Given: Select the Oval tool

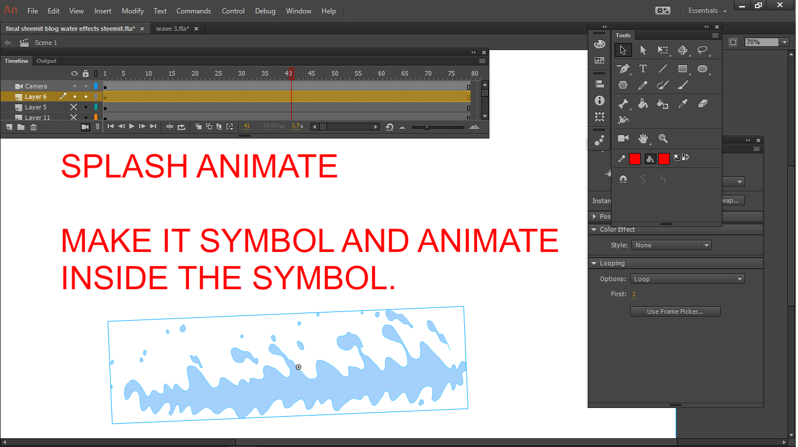Looking at the screenshot, I should [702, 69].
